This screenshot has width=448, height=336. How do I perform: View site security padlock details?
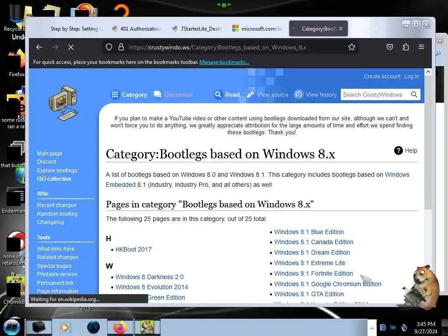tap(121, 47)
